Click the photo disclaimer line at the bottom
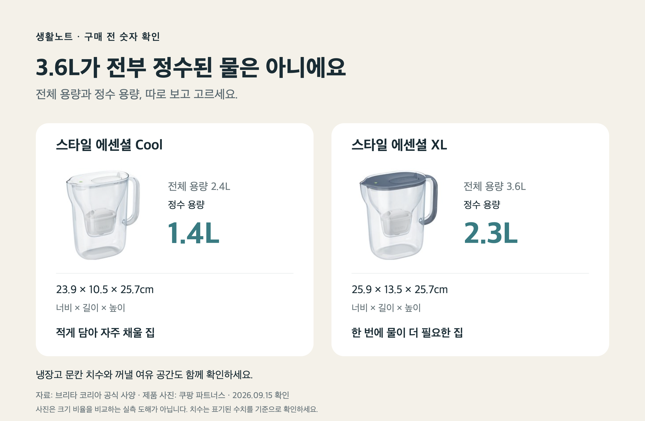The width and height of the screenshot is (645, 421). click(177, 409)
